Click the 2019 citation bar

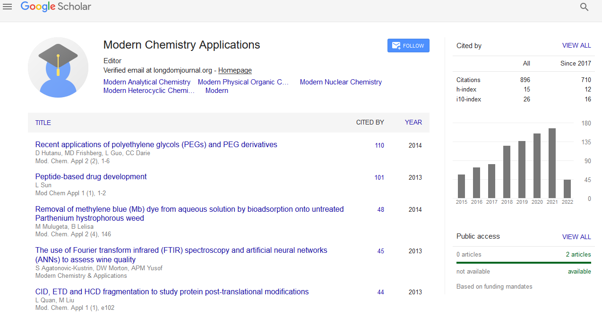click(522, 169)
